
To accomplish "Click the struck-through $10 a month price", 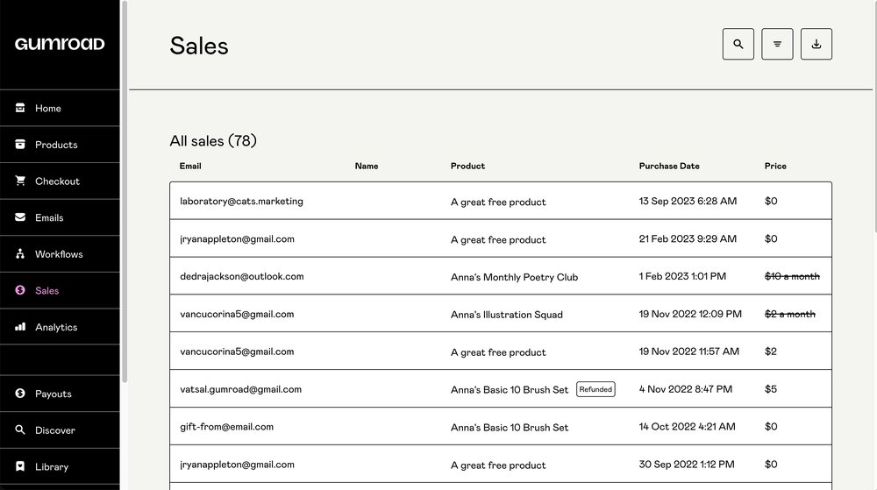I will click(x=792, y=276).
